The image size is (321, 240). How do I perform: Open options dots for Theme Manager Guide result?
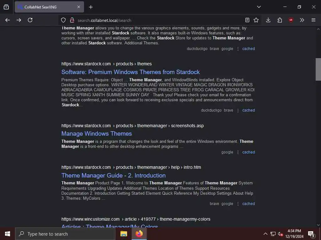point(238,204)
